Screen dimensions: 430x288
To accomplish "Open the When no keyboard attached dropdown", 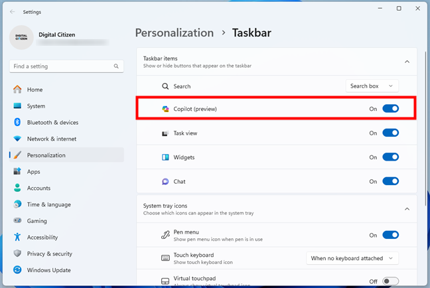I will pyautogui.click(x=352, y=258).
